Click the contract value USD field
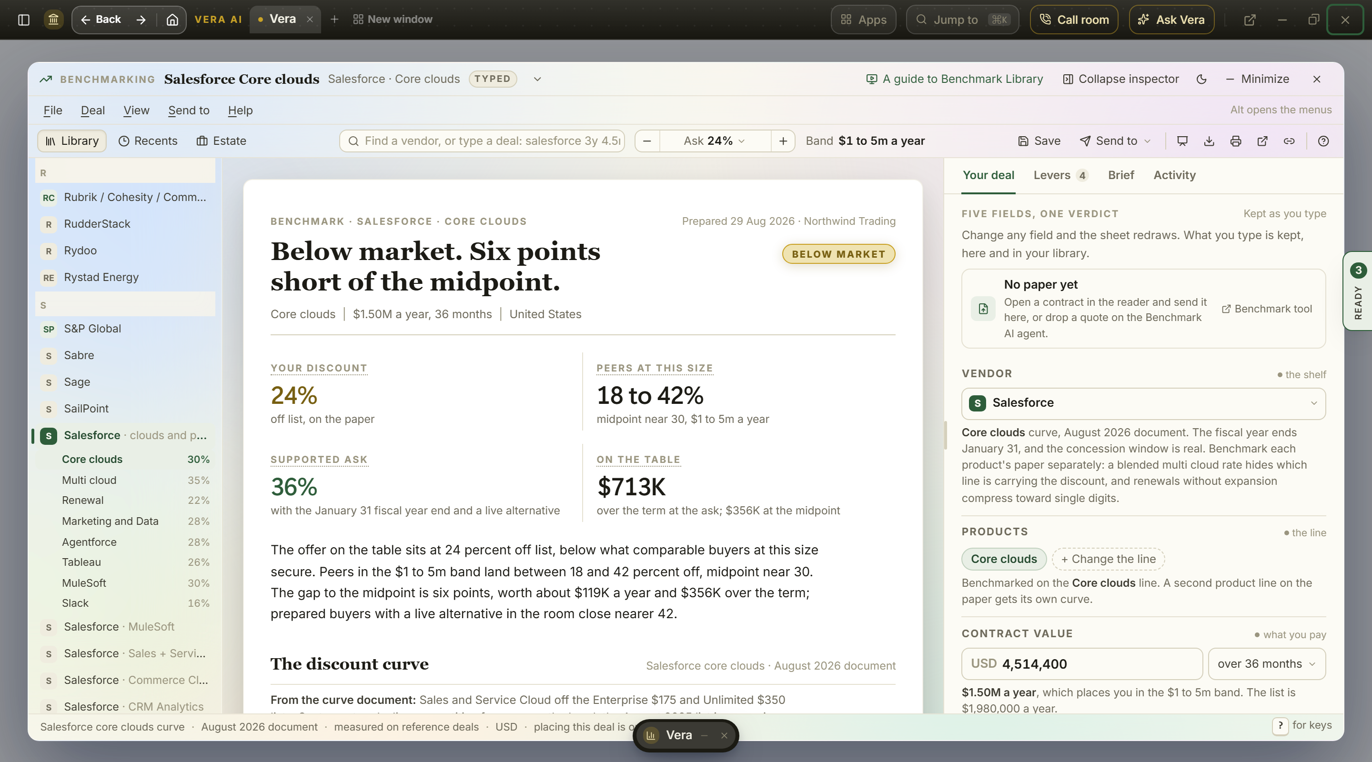Image resolution: width=1372 pixels, height=762 pixels. 1082,664
